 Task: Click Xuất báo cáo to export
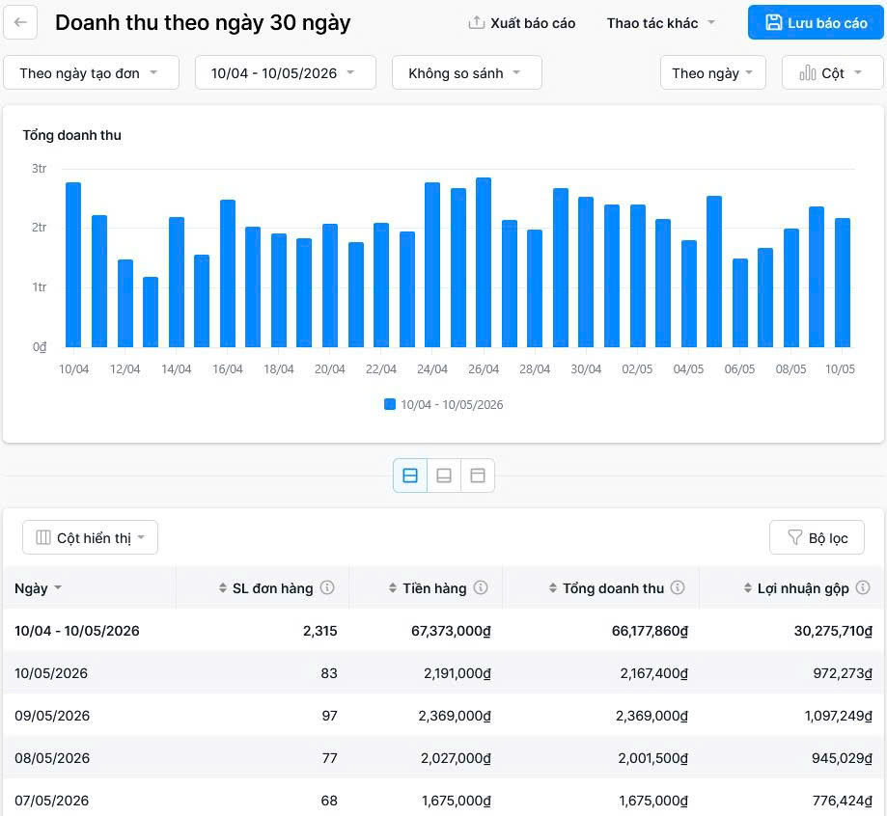click(521, 23)
